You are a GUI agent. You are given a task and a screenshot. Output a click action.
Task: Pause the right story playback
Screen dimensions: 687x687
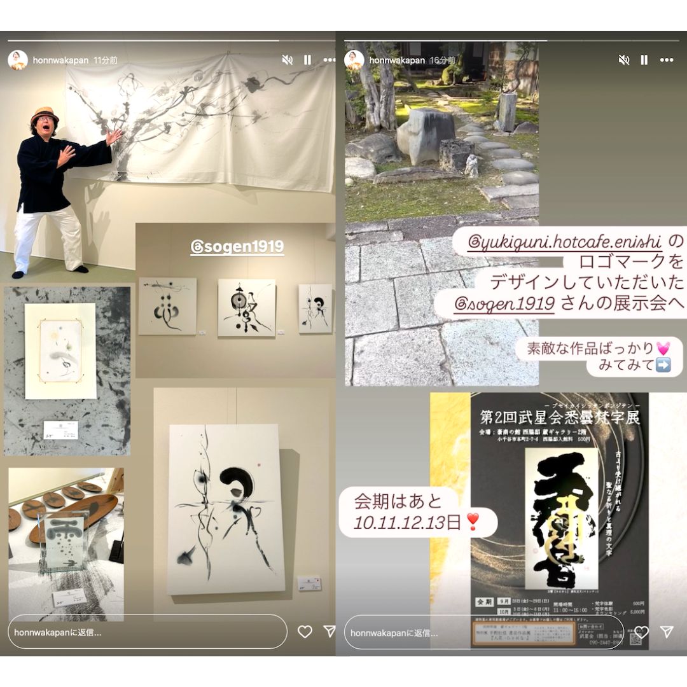click(x=644, y=60)
